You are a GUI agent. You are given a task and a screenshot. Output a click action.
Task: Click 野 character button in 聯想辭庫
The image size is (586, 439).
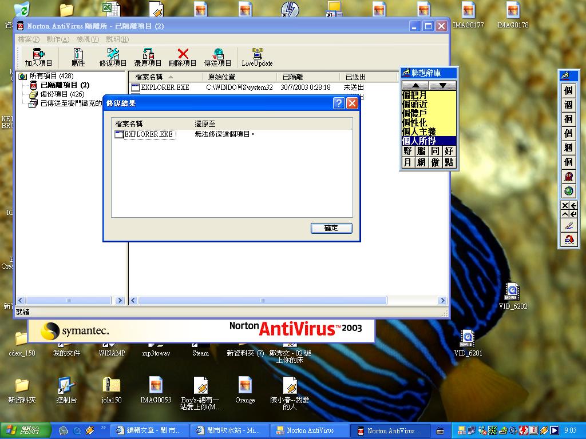[407, 151]
